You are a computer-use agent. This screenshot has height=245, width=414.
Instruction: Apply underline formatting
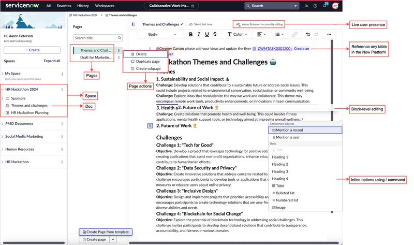coord(207,34)
